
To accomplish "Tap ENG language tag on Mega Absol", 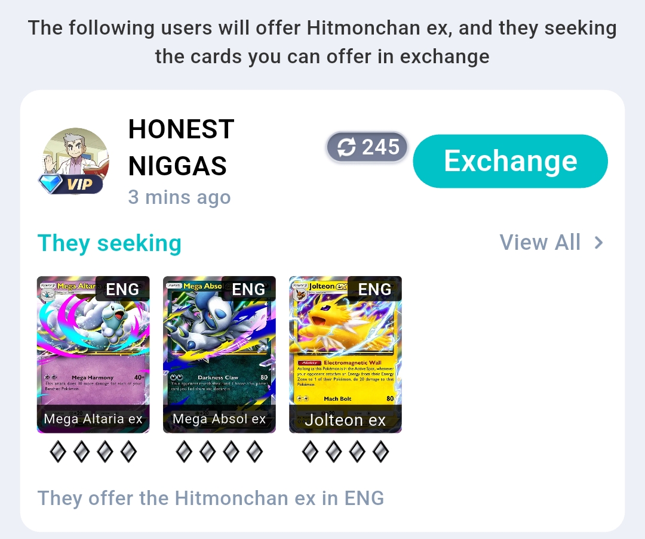I will pyautogui.click(x=248, y=289).
